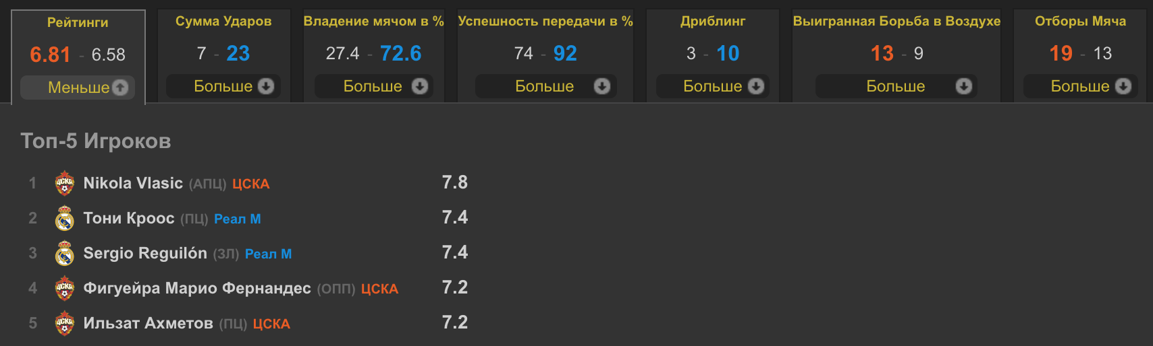Click ЦСКА team link next to Ильзат Ахметов

click(x=271, y=324)
